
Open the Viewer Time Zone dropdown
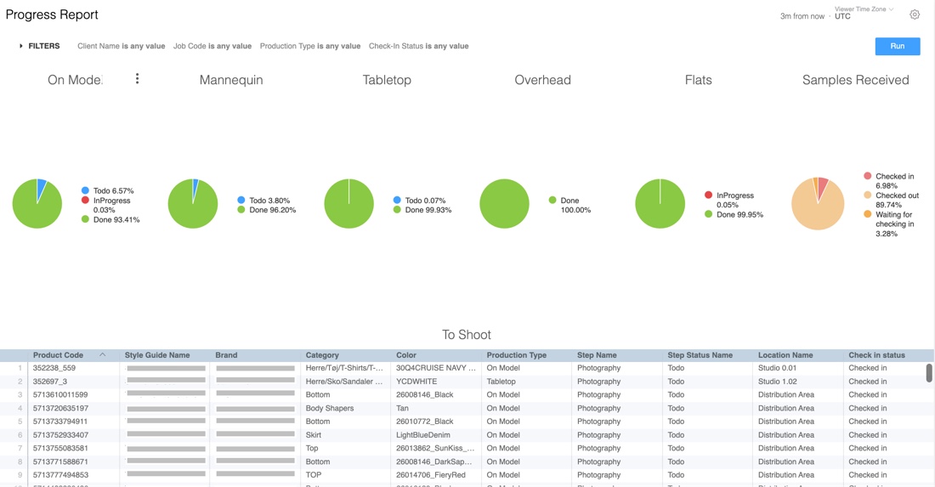[x=864, y=9]
